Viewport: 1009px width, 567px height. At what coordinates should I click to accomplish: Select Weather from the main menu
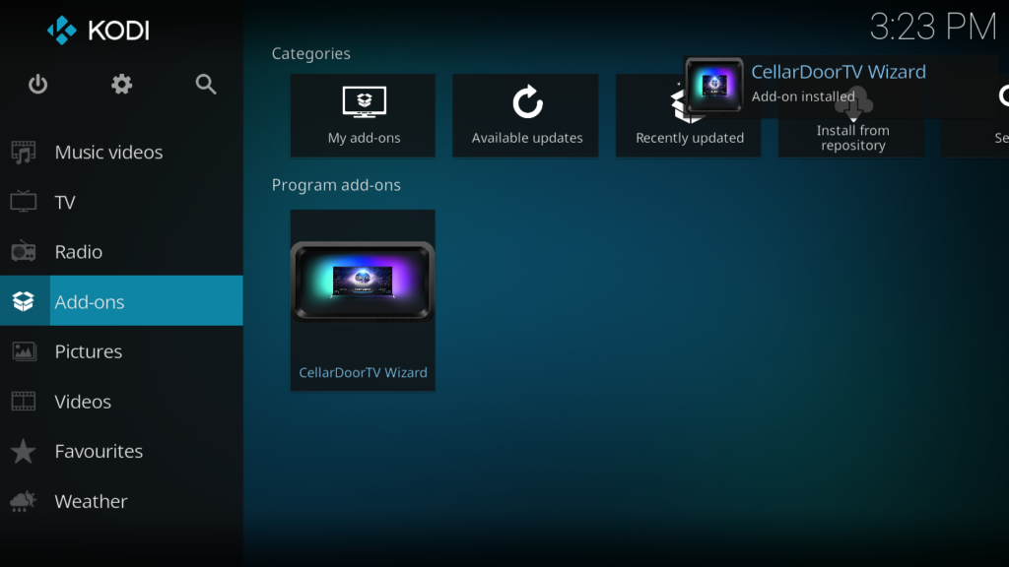[x=91, y=501]
